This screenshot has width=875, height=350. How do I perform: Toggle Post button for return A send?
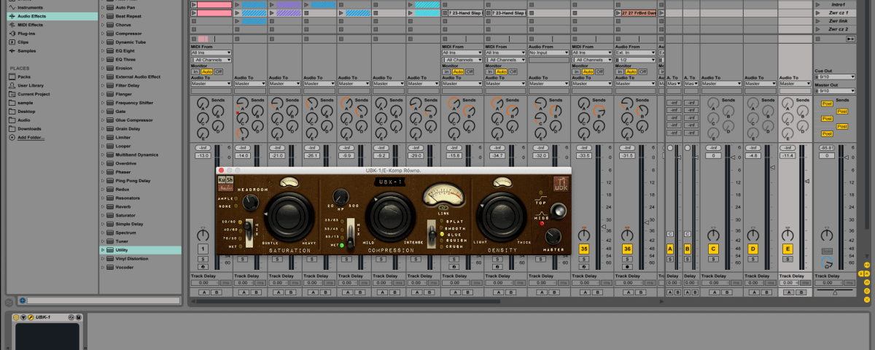pos(827,104)
